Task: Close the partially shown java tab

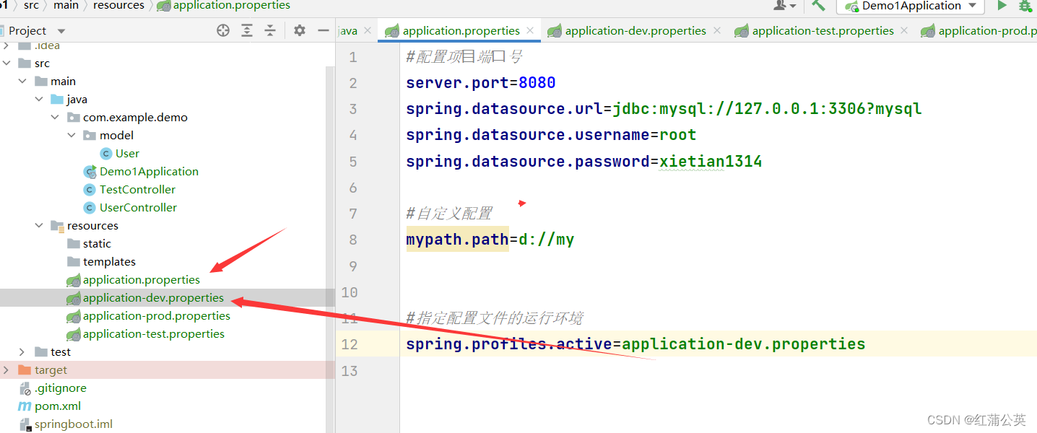Action: (x=367, y=30)
